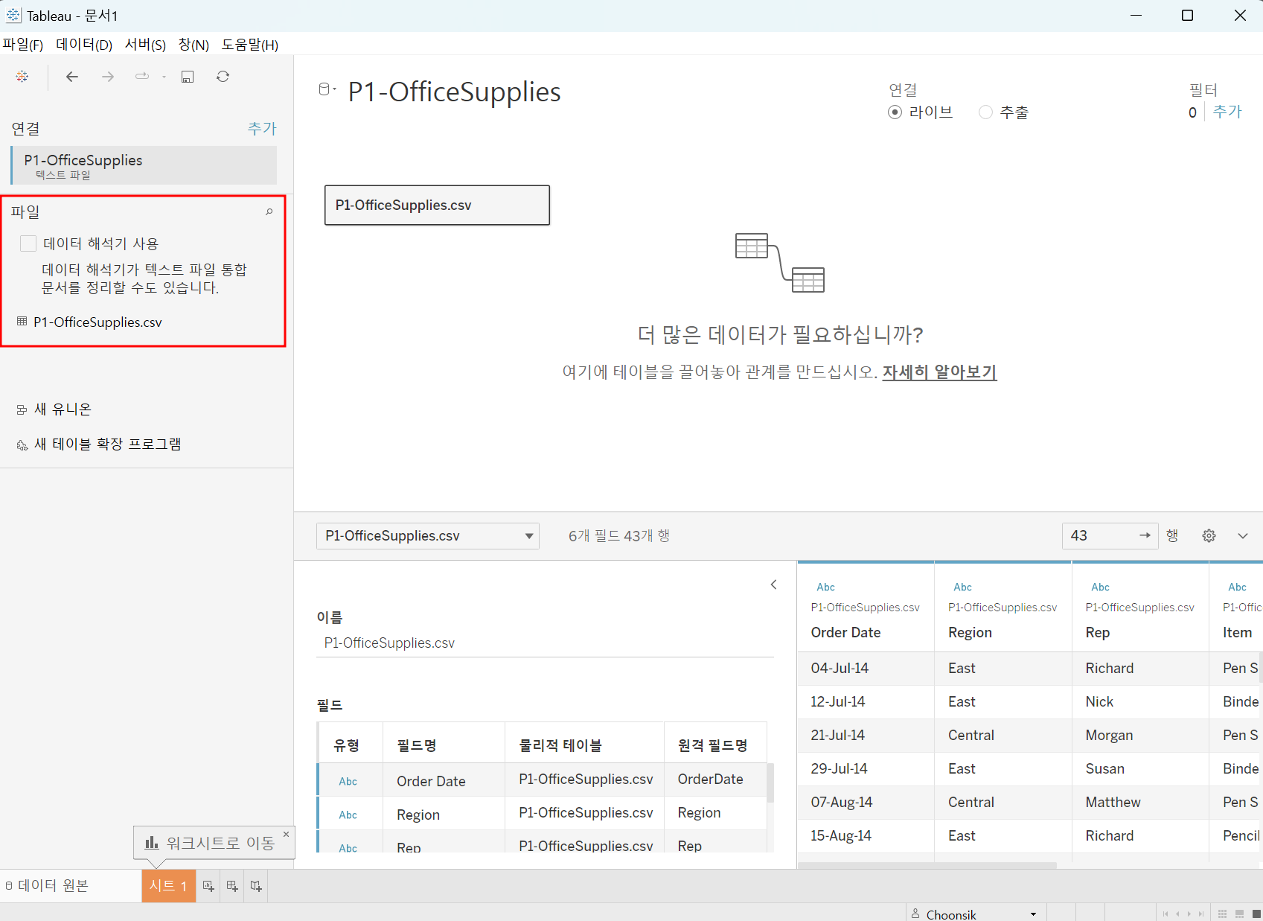Image resolution: width=1263 pixels, height=921 pixels.
Task: Click the refresh data source icon
Action: coord(223,77)
